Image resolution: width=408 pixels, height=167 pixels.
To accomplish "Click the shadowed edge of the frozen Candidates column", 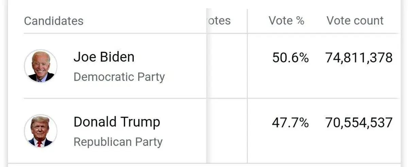I will [207, 85].
